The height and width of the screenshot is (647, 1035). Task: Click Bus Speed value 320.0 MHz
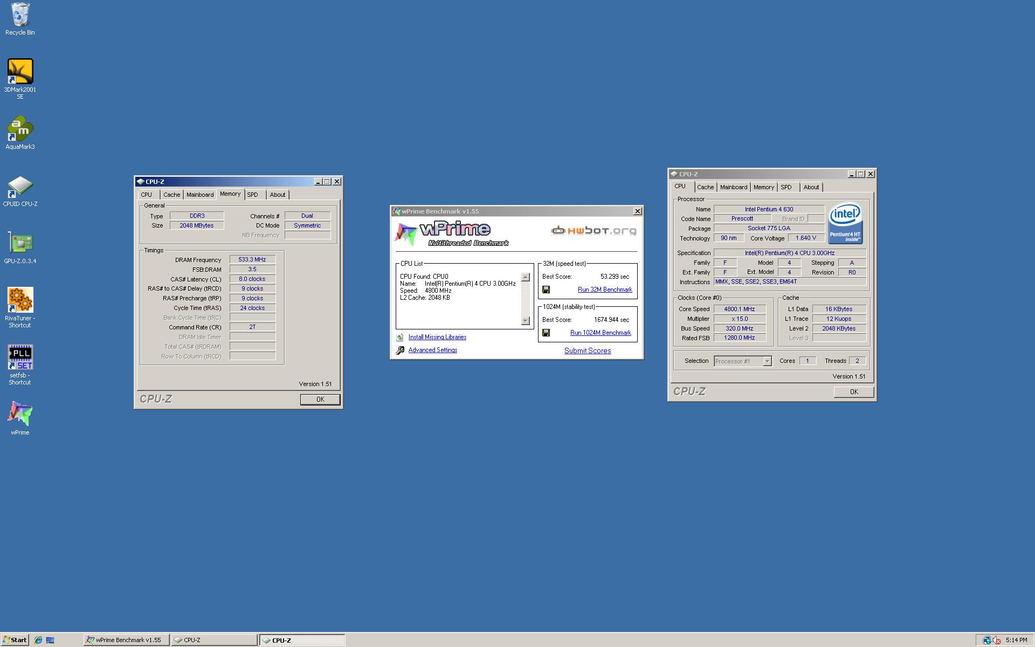[x=740, y=329]
